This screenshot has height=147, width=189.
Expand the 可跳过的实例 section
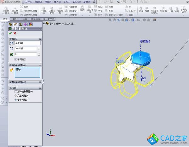(x=40, y=82)
